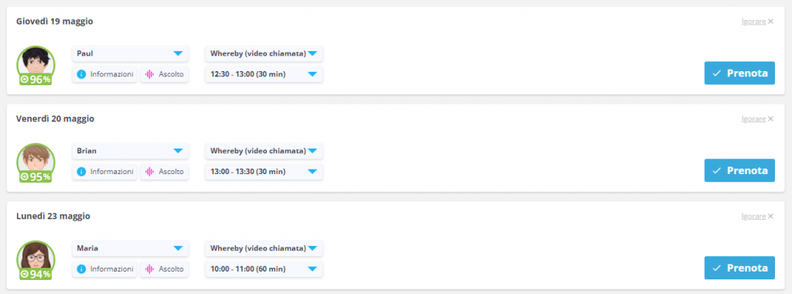Open the 10:00 - 11:00 time slot dropdown
This screenshot has width=792, height=294.
[x=265, y=269]
